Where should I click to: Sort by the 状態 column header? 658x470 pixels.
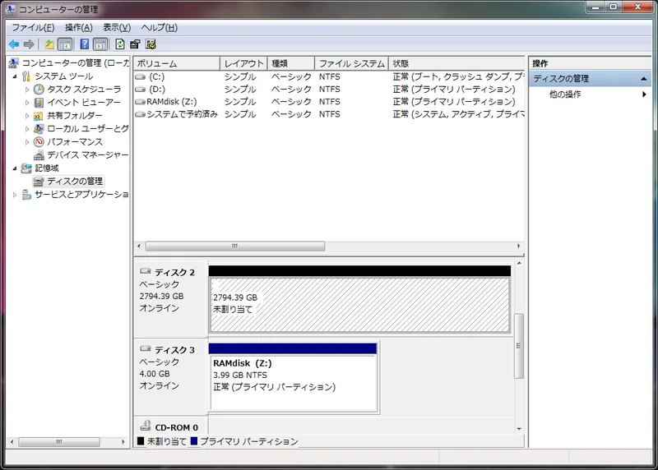click(456, 64)
